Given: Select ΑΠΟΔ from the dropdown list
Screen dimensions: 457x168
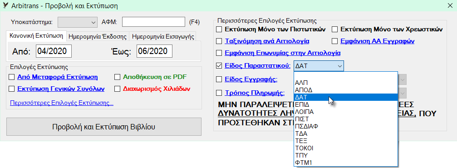Looking at the screenshot, I should click(x=346, y=90).
